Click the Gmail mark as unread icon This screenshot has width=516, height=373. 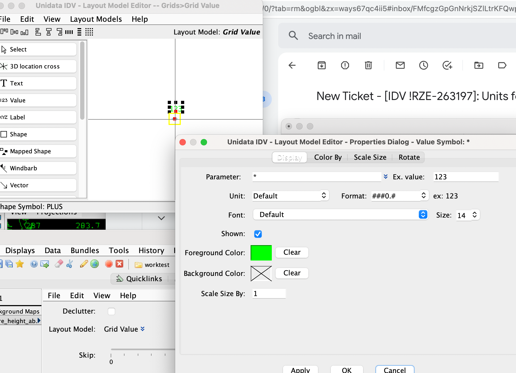tap(400, 65)
